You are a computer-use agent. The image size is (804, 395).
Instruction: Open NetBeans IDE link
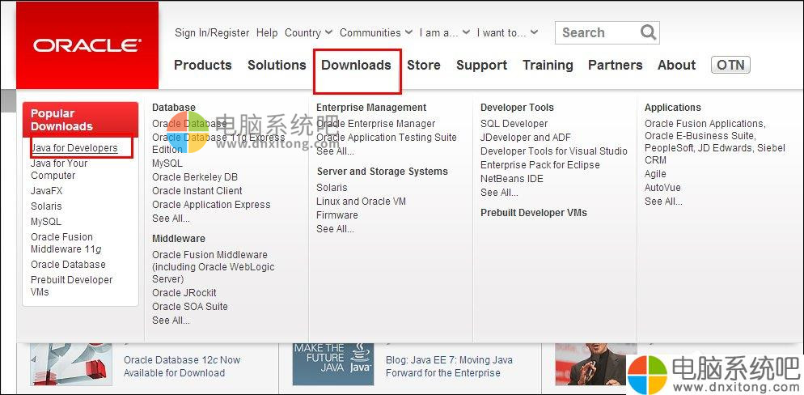point(512,179)
